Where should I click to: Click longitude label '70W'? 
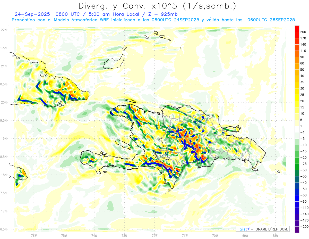coord(215,235)
